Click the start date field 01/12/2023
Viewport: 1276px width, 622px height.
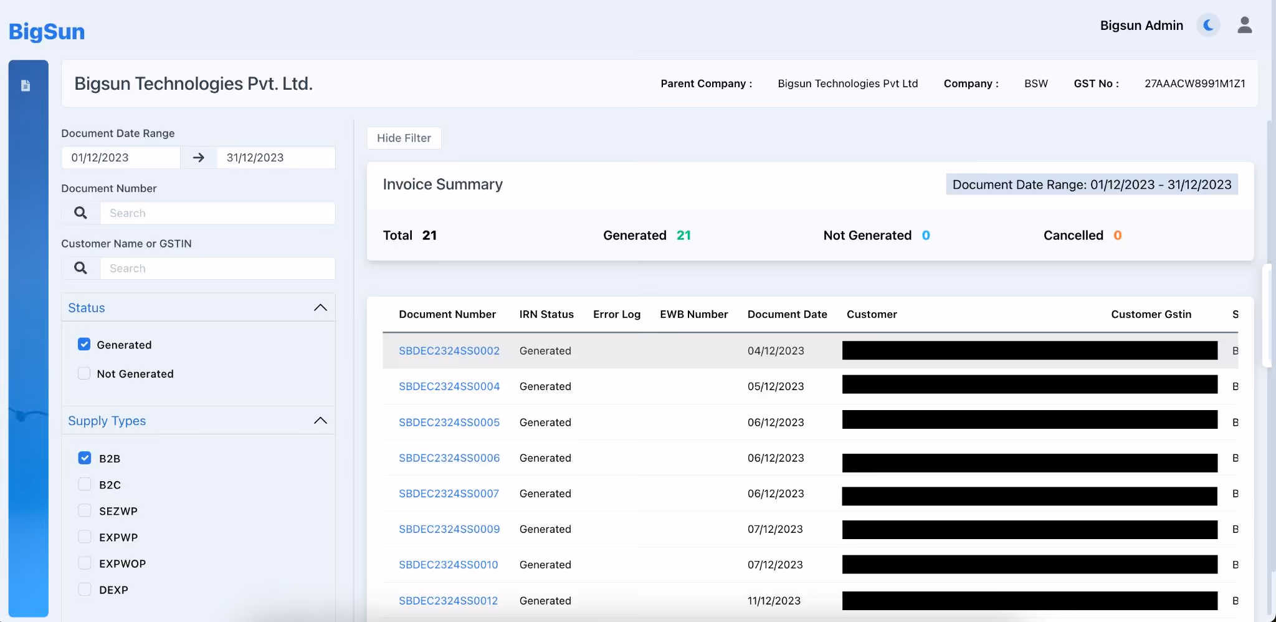pyautogui.click(x=121, y=158)
